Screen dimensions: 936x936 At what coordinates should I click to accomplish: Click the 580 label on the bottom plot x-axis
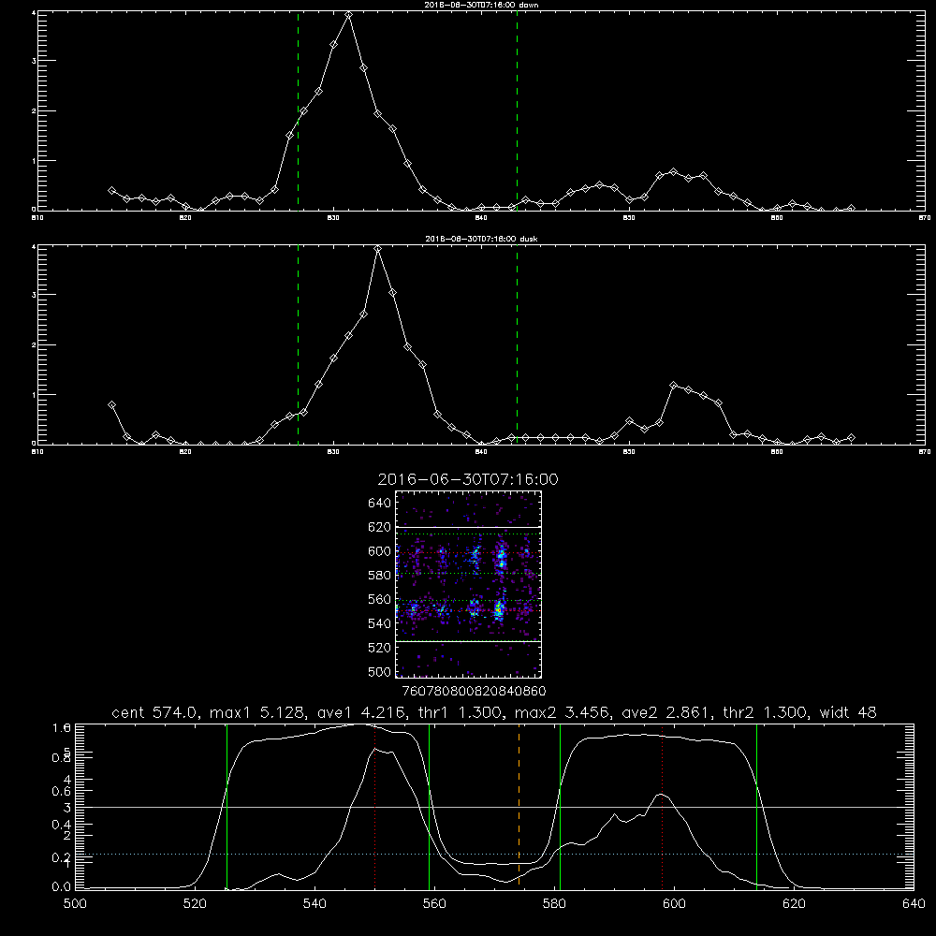click(554, 904)
